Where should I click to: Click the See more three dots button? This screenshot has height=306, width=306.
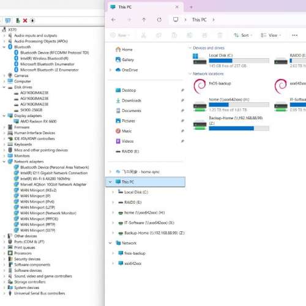point(294,35)
